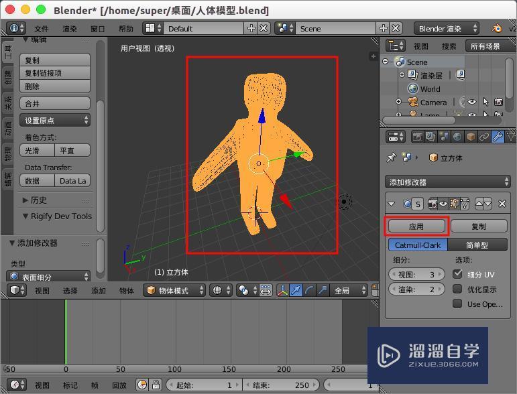Open the Render Layers properties tab
Image resolution: width=517 pixels, height=394 pixels.
pyautogui.click(x=430, y=137)
